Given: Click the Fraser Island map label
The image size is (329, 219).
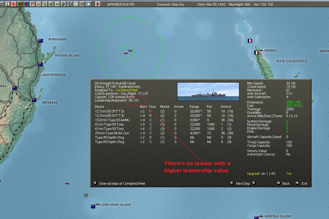Looking at the screenshot, I should 67,55.
